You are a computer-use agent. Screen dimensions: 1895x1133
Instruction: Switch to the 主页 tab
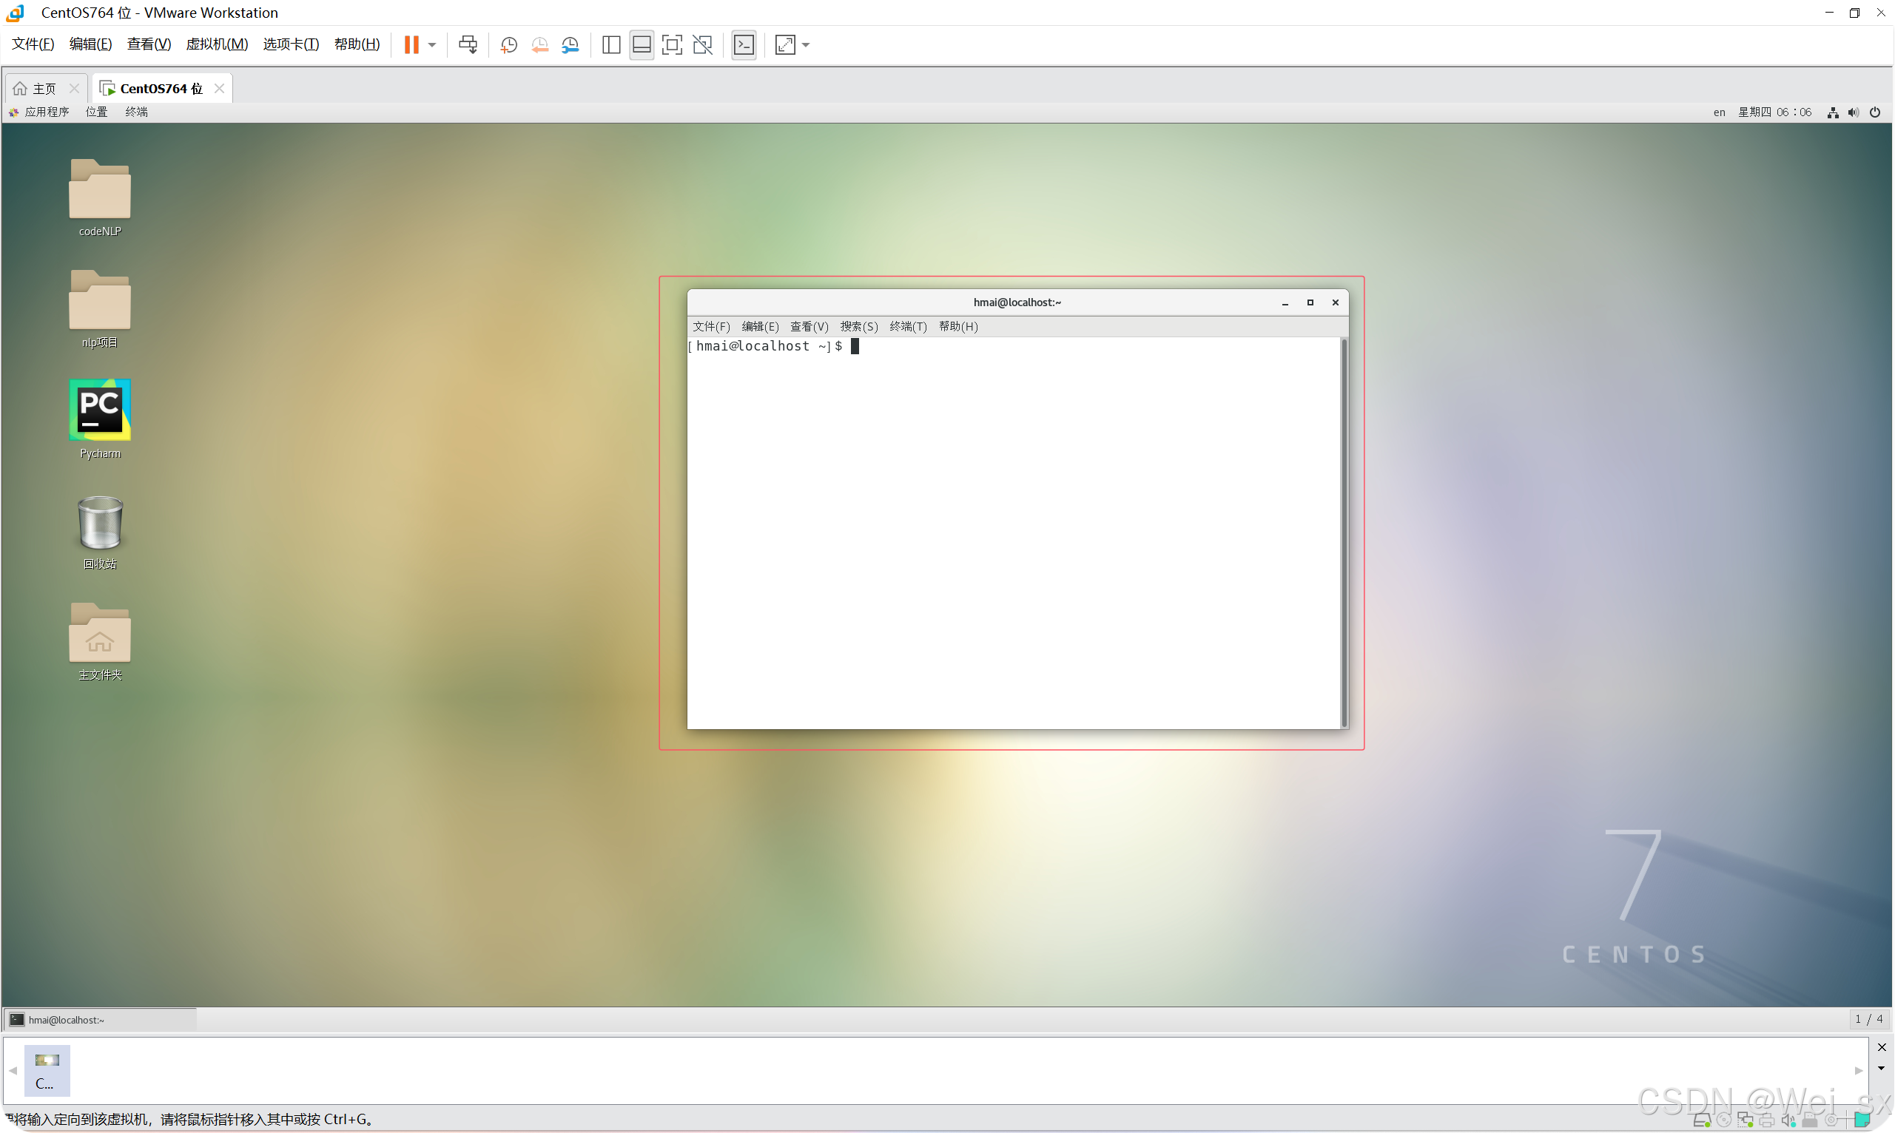(x=44, y=89)
